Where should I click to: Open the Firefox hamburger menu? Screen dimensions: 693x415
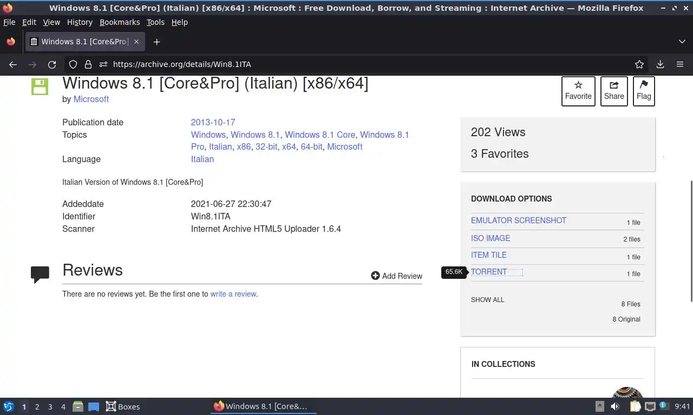pos(680,64)
